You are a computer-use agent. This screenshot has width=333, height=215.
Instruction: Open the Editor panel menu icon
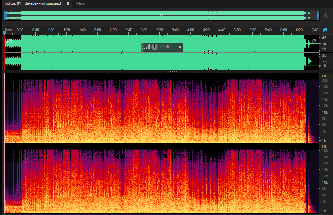(68, 4)
